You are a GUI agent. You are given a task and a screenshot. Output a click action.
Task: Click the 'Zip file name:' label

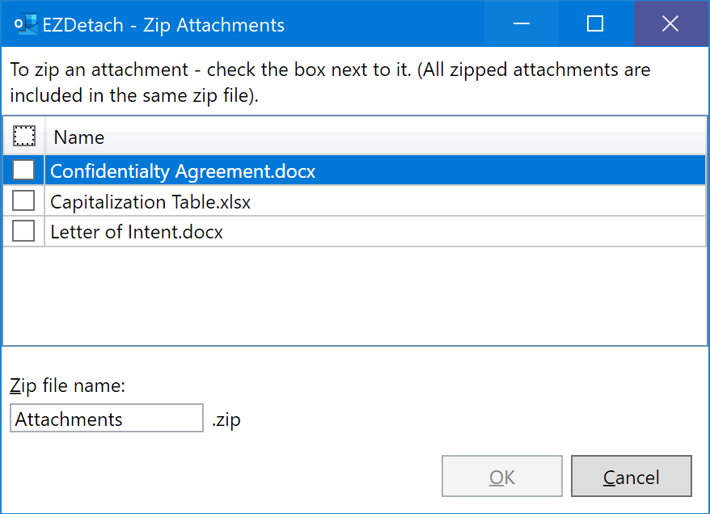click(x=67, y=386)
